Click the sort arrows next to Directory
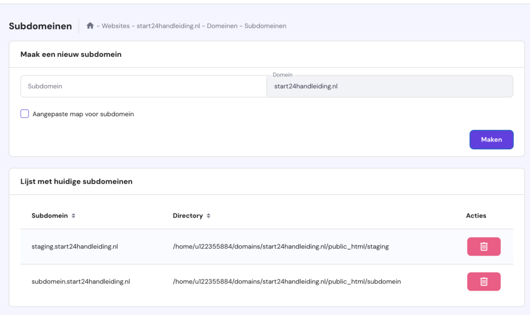Screen dimensions: 530x315 coord(209,216)
